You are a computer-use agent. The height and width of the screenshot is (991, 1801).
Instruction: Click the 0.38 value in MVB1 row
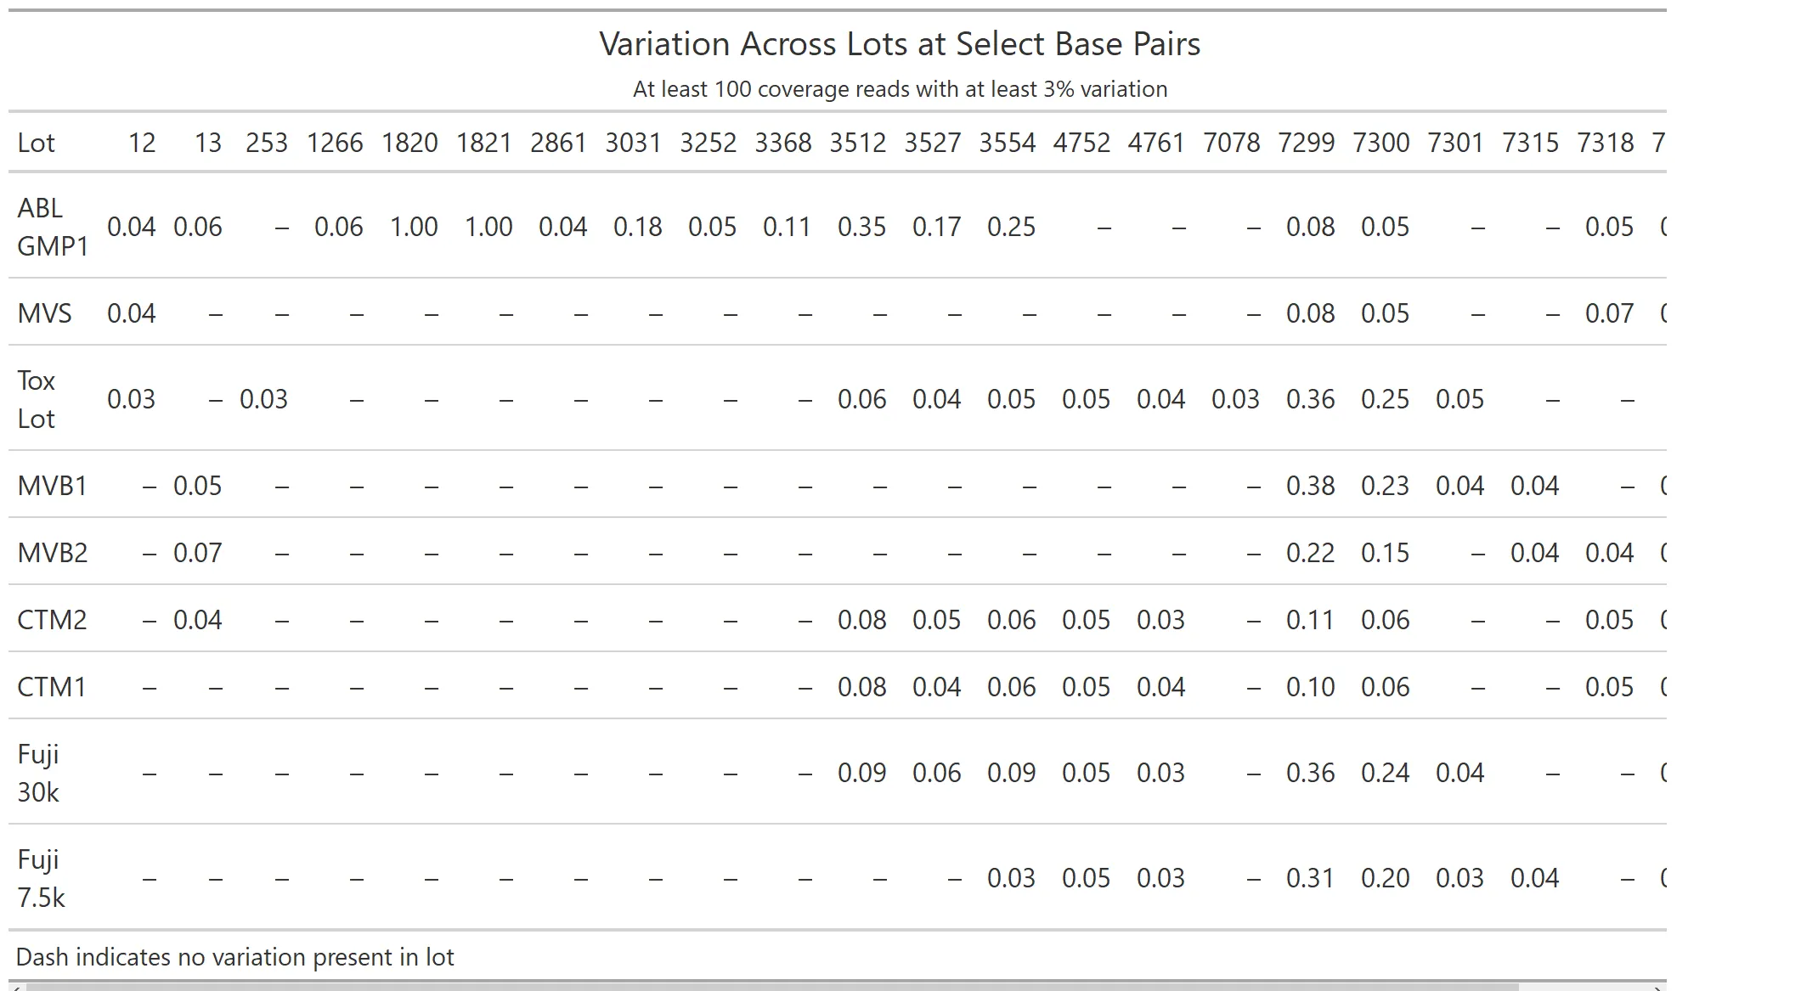[1310, 486]
